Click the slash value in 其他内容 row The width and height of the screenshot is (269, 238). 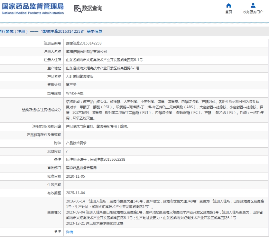pos(67,151)
